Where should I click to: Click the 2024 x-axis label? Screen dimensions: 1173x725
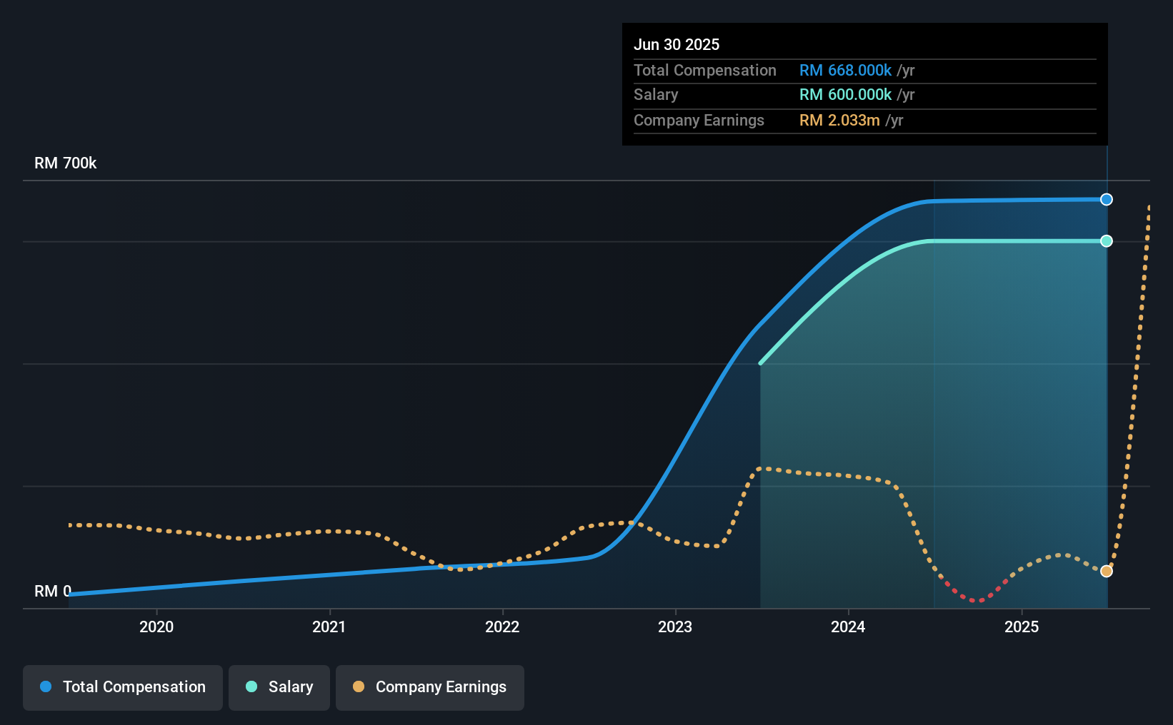[848, 627]
